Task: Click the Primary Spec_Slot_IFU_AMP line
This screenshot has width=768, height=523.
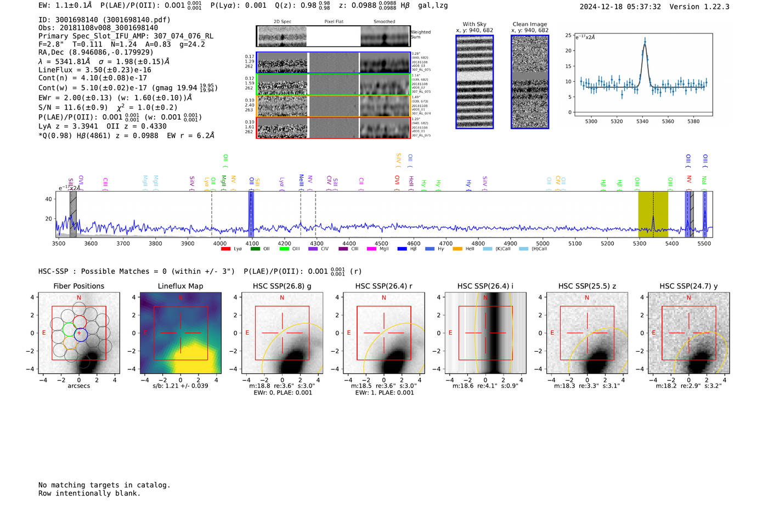Action: coord(126,36)
